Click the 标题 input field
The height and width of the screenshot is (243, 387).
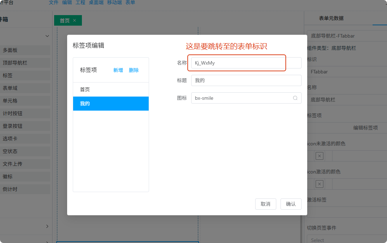tap(246, 80)
